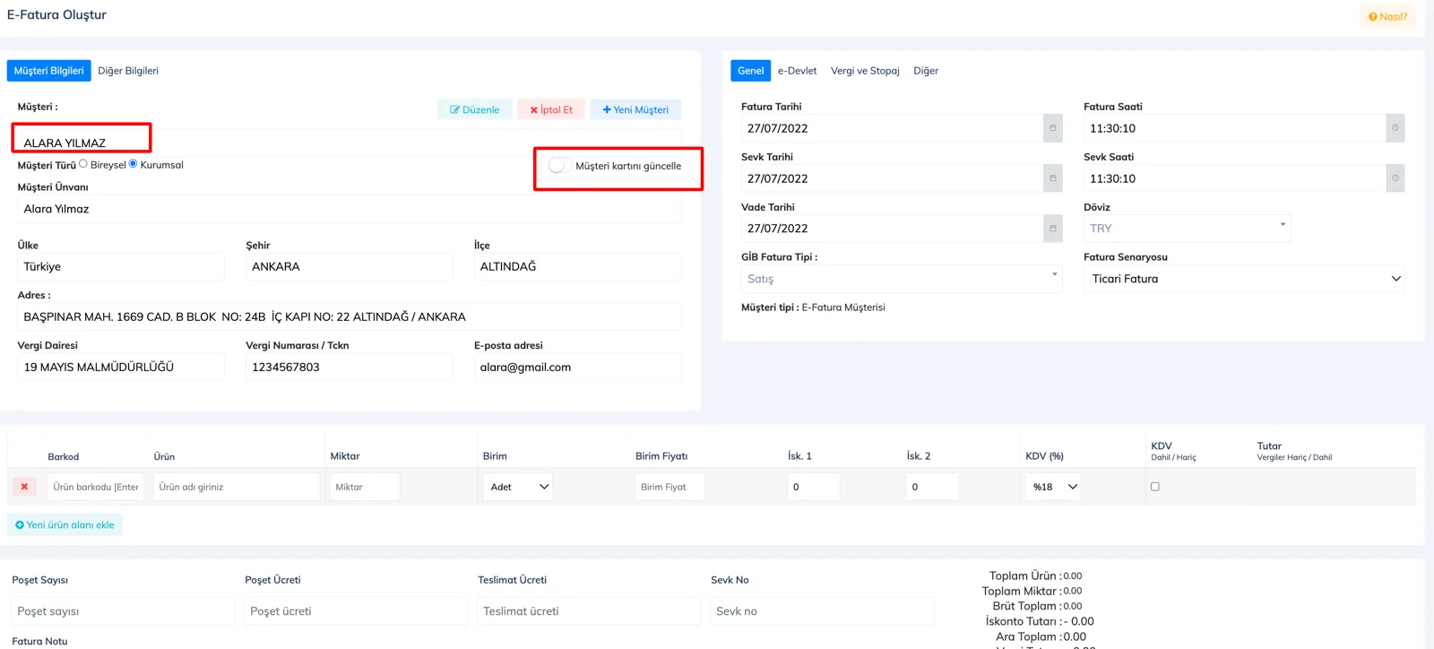Expand the GİB Fatura Tipi dropdown
The width and height of the screenshot is (1434, 649).
tap(902, 279)
